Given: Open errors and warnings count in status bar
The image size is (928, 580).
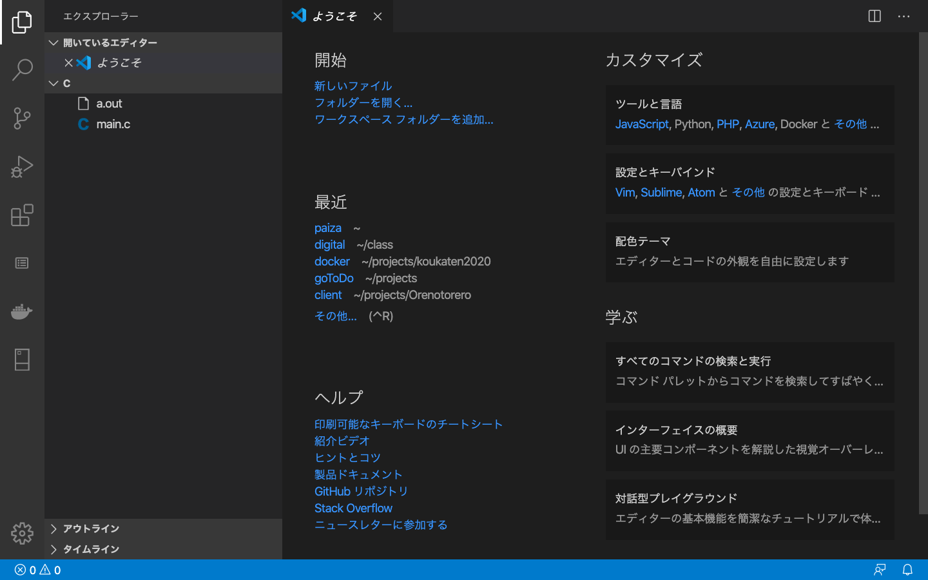Looking at the screenshot, I should (x=37, y=570).
